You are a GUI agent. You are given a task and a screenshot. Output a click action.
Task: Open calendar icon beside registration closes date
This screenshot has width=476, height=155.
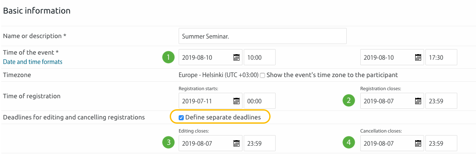pyautogui.click(x=418, y=101)
